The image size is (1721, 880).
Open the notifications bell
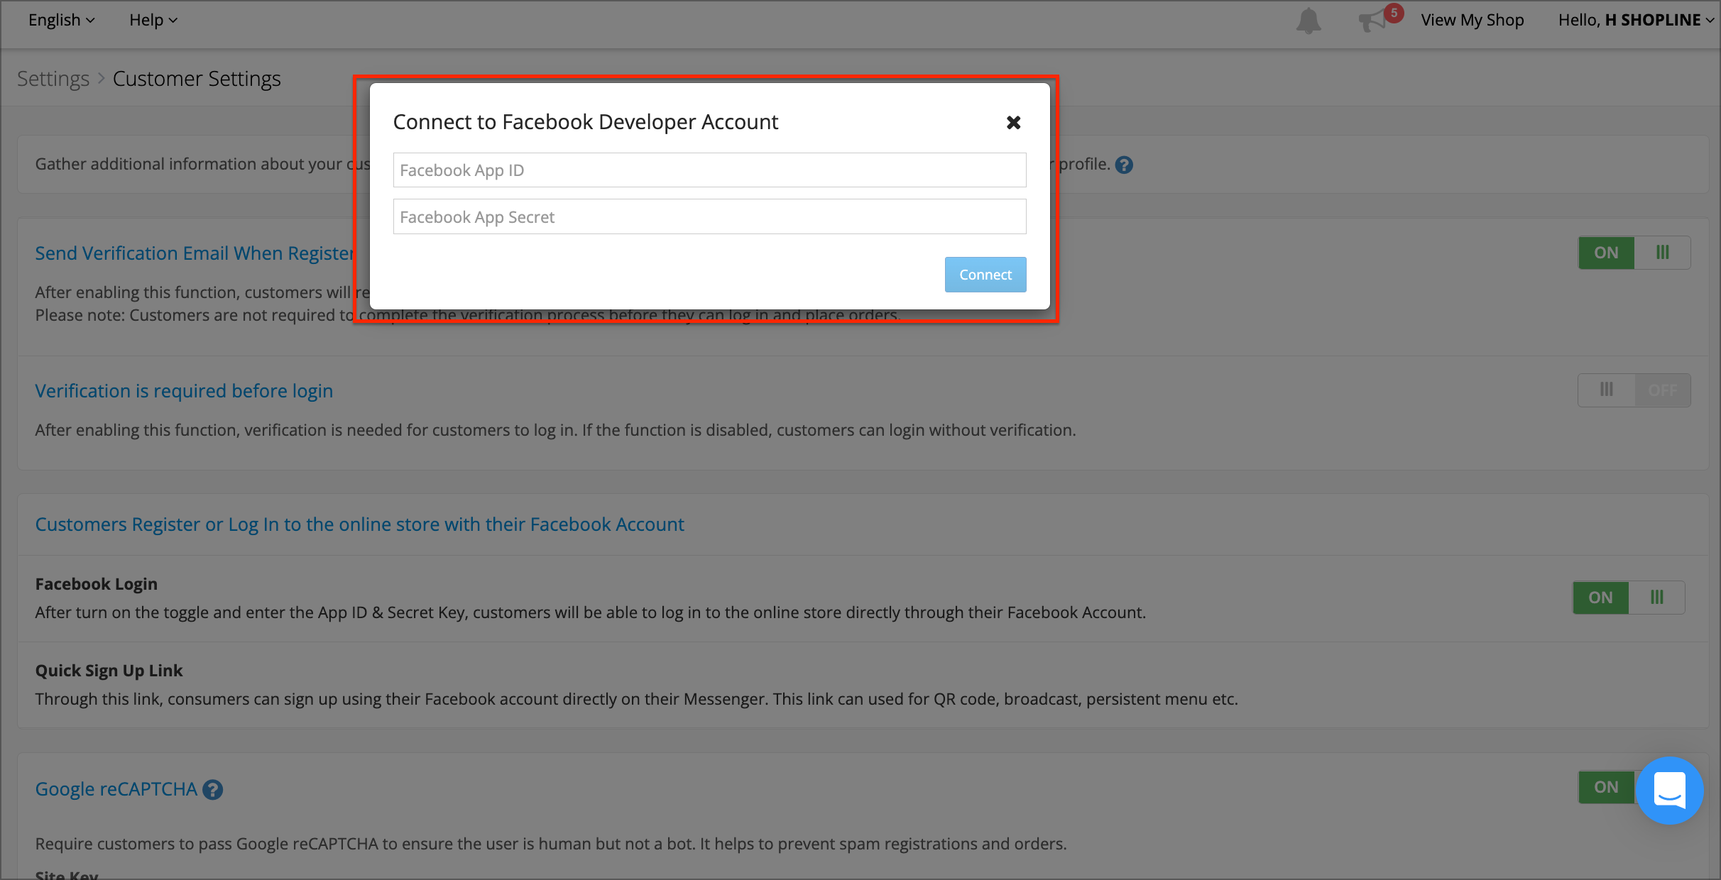(1308, 21)
